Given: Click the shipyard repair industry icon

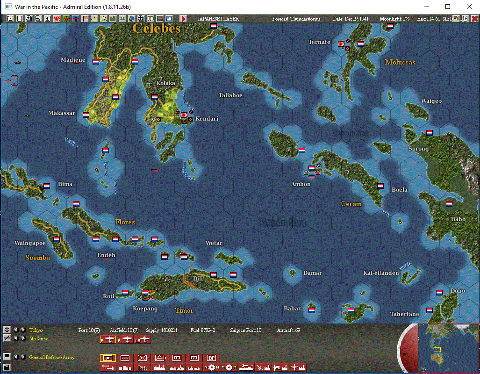Looking at the screenshot, I should coord(246,367).
